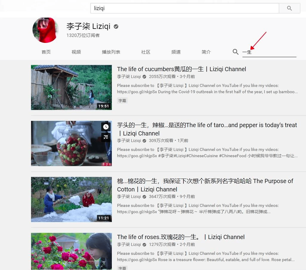This screenshot has width=306, height=270.
Task: Click verified checkmark under cotton video
Action: tap(144, 197)
